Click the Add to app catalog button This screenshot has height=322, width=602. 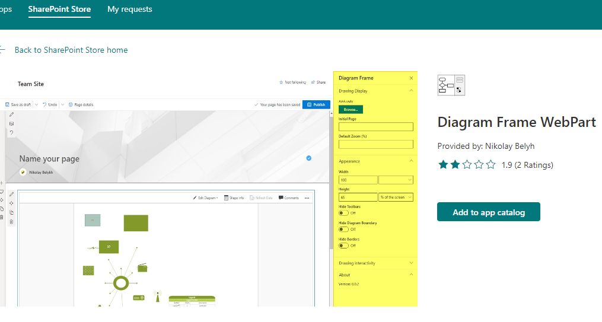coord(488,212)
